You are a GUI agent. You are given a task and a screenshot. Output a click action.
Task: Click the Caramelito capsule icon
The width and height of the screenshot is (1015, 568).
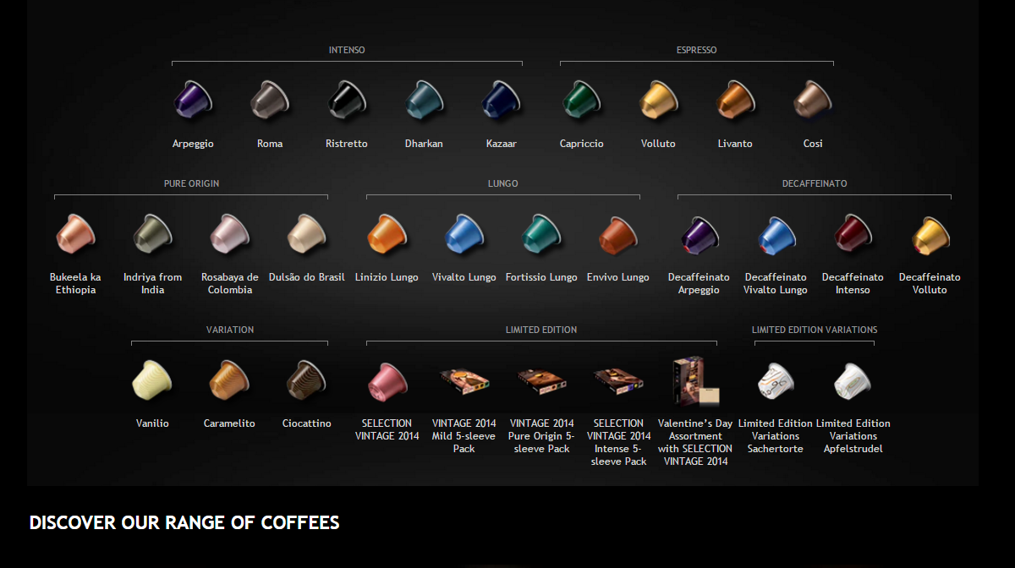(x=229, y=380)
